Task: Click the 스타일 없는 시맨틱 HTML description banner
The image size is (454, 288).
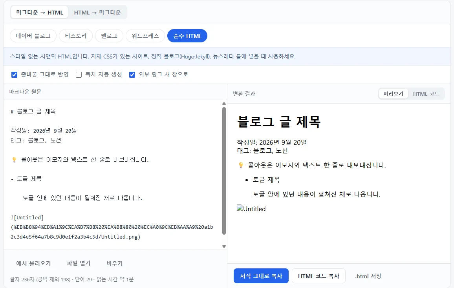Action: [x=227, y=57]
